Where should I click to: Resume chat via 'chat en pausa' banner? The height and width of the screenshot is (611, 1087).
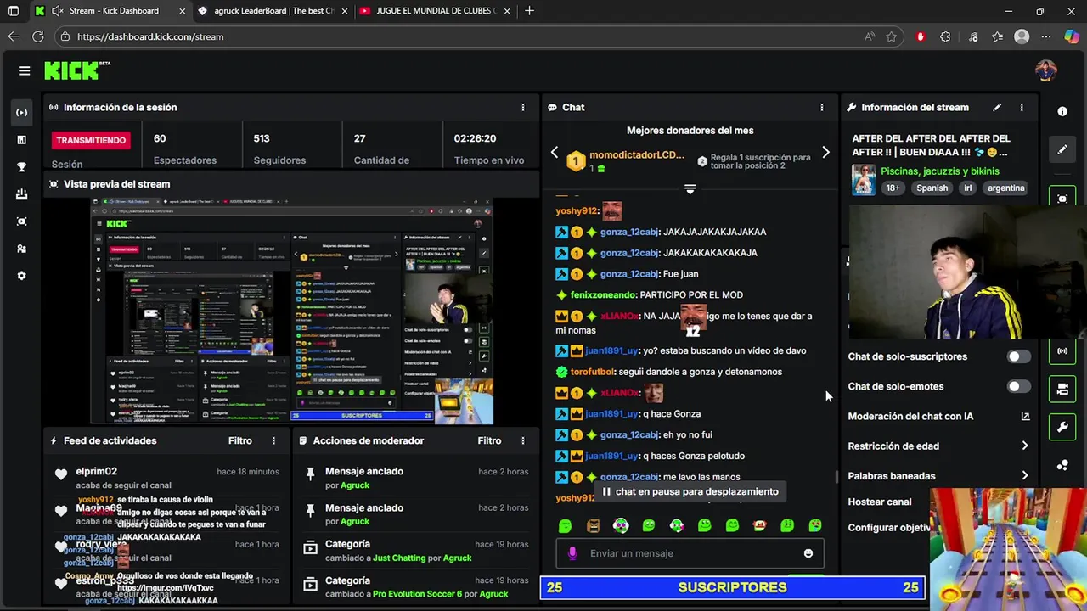point(690,491)
